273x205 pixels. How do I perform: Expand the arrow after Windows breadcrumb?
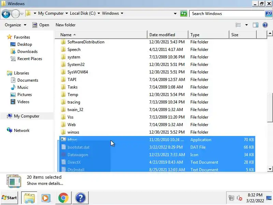[122, 13]
